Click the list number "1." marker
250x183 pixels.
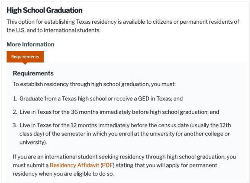(x=15, y=99)
